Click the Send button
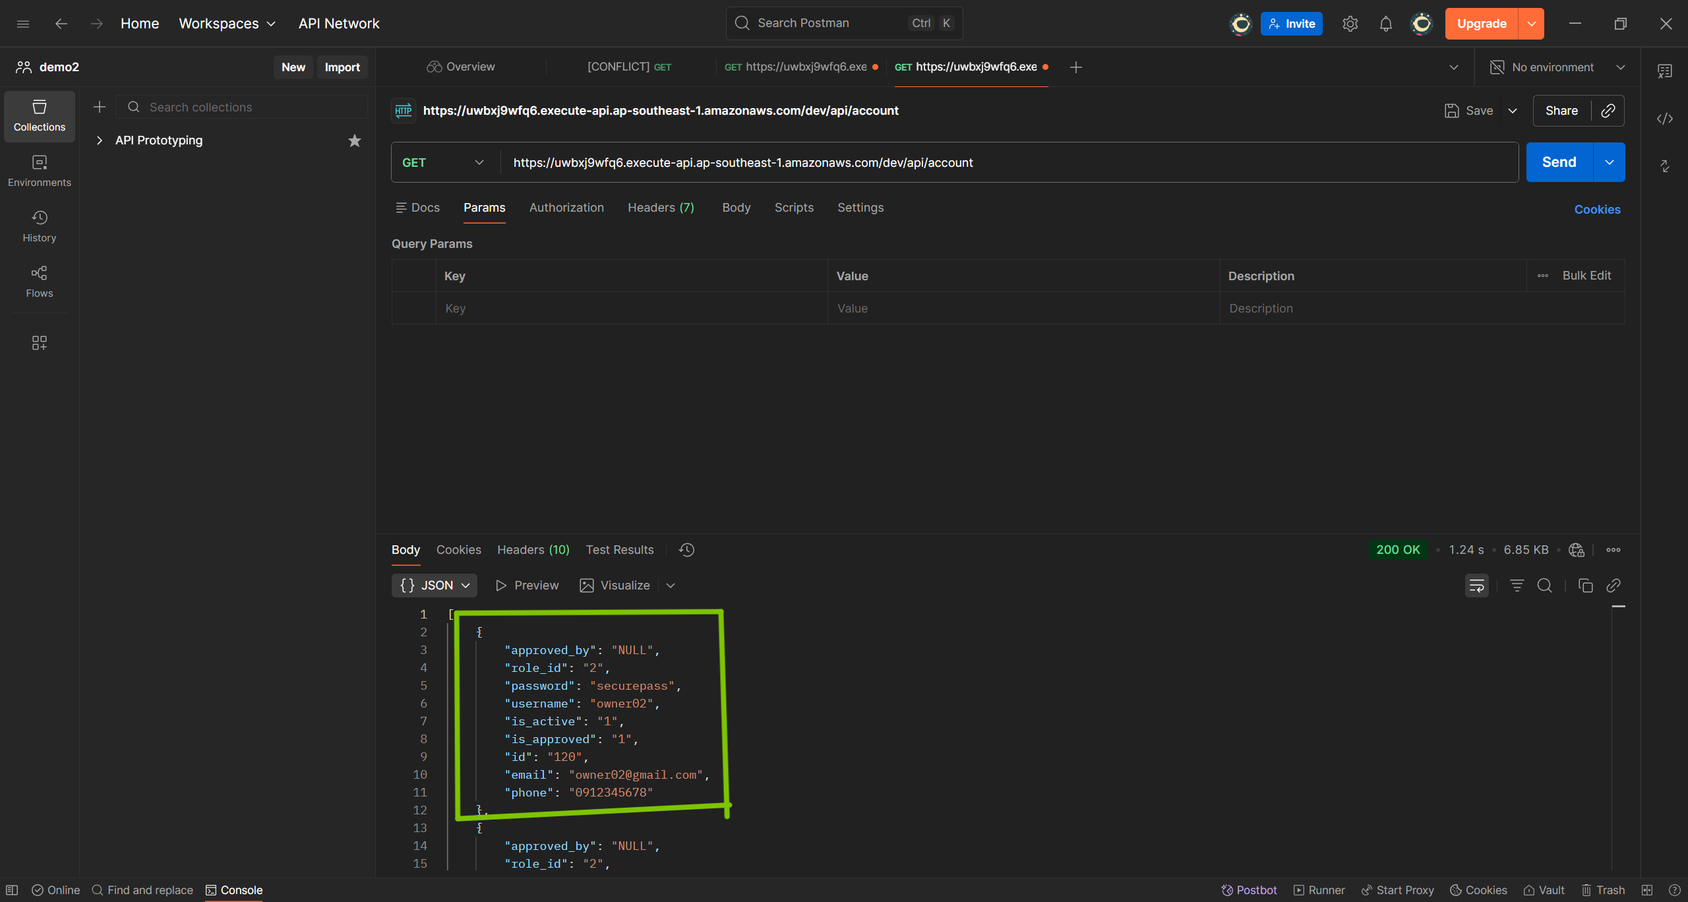Screen dimensions: 1688x902 1559,162
